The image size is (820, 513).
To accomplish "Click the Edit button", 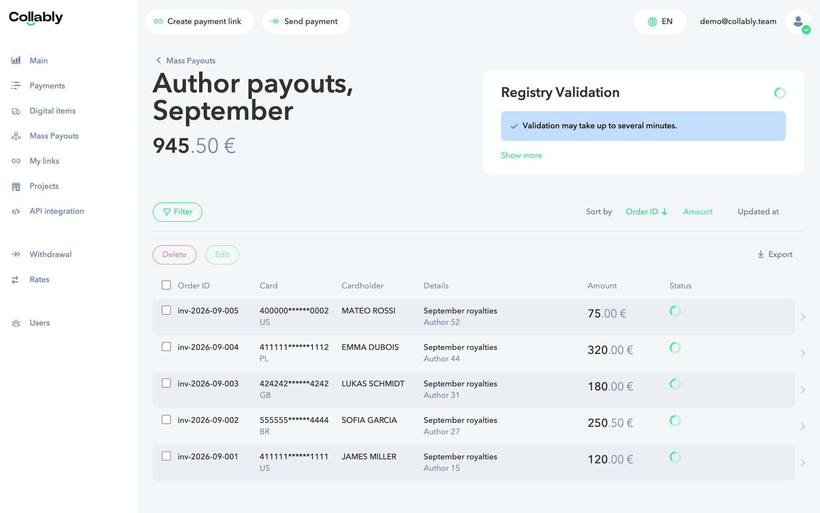I will pyautogui.click(x=222, y=254).
